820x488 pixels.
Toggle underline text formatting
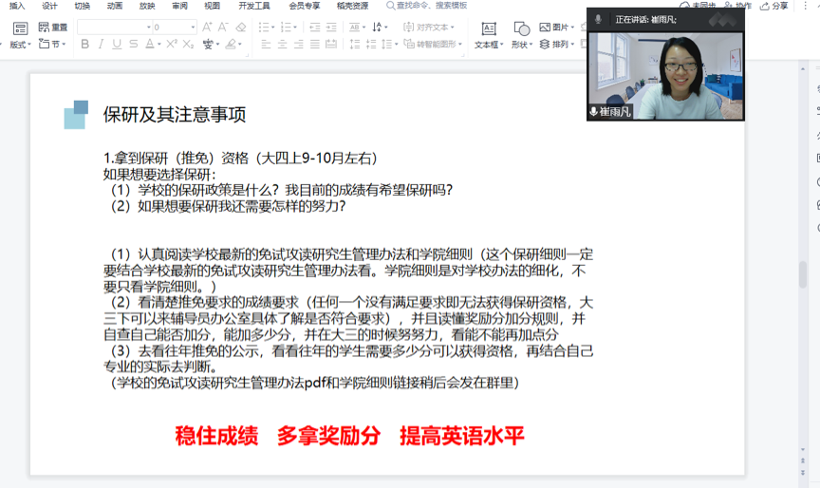(x=118, y=44)
